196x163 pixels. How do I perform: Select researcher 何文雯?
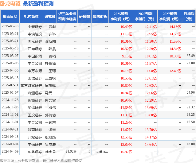point(50,100)
